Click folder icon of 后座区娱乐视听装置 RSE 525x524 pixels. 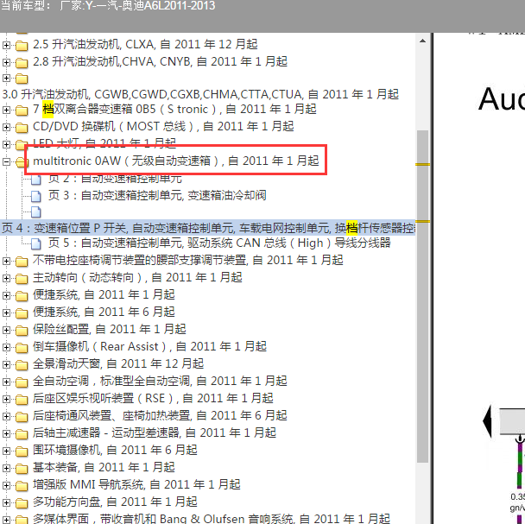tap(22, 400)
